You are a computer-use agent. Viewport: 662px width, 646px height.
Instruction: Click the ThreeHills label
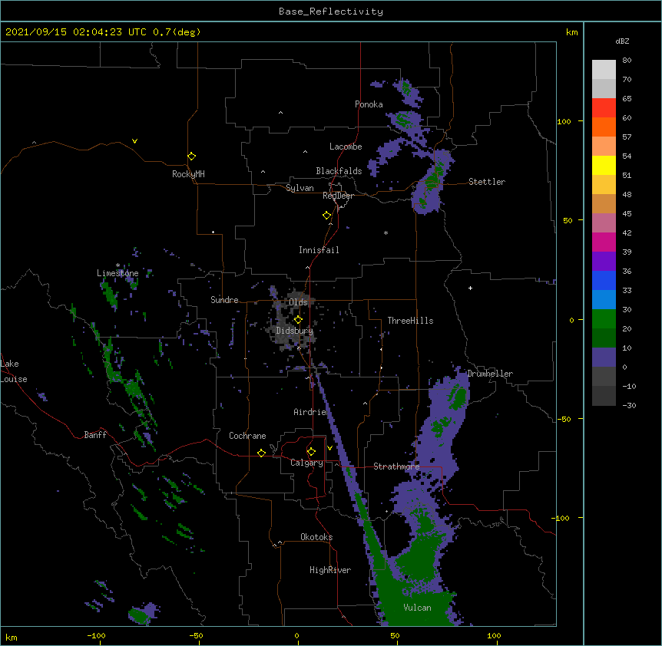coord(410,321)
